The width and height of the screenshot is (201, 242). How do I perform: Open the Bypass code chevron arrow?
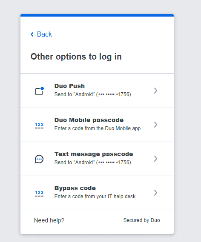coord(155,193)
